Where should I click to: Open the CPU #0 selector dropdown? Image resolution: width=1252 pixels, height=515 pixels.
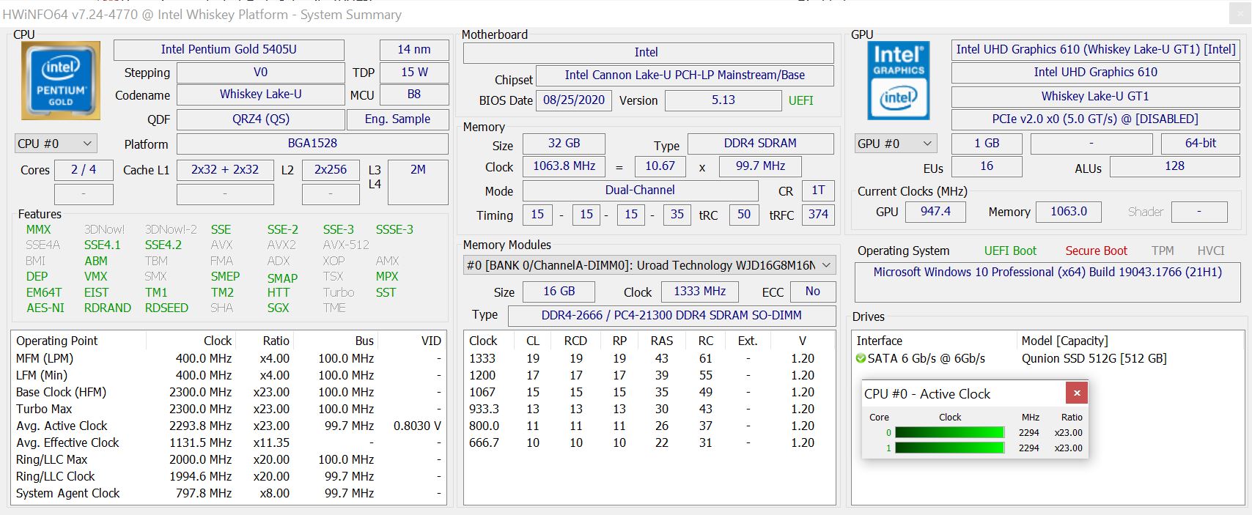click(x=56, y=144)
